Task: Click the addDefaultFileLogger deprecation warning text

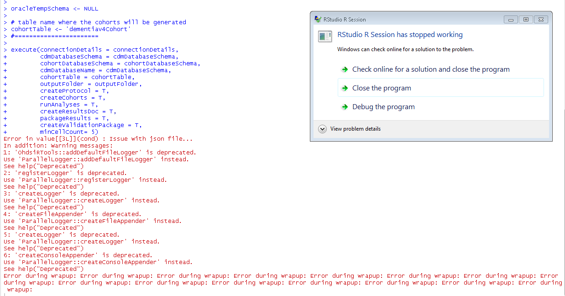Action: pyautogui.click(x=100, y=152)
